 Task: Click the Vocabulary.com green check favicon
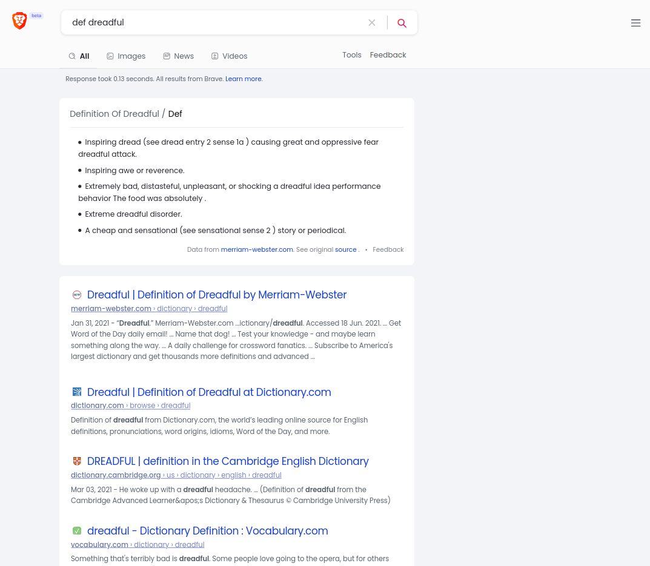77,531
